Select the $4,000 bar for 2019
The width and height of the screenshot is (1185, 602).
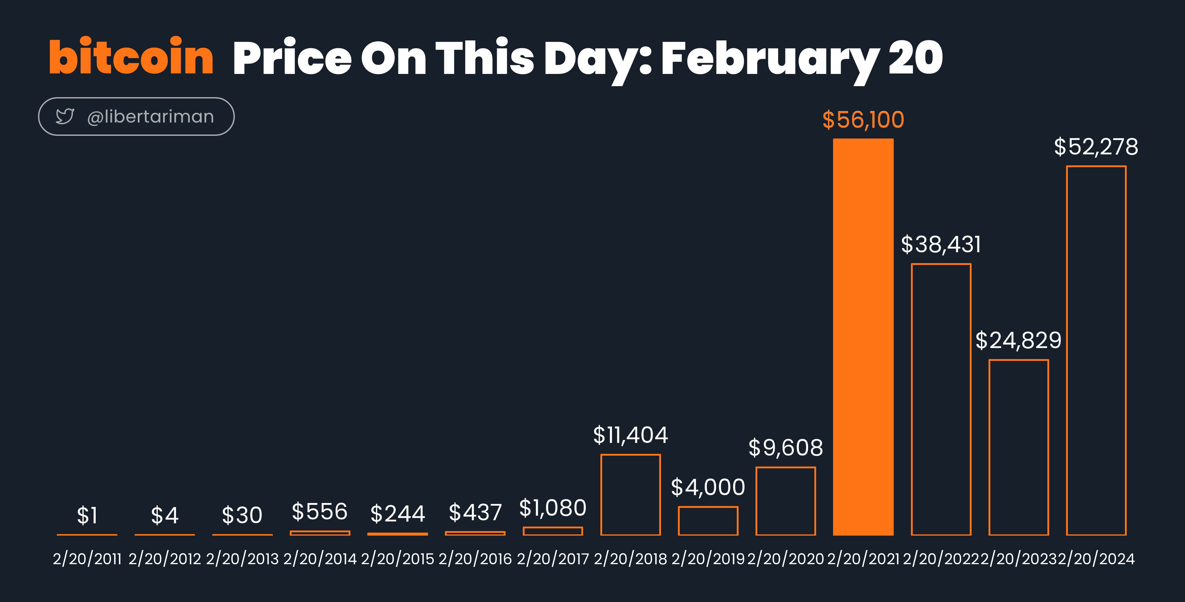tap(708, 521)
